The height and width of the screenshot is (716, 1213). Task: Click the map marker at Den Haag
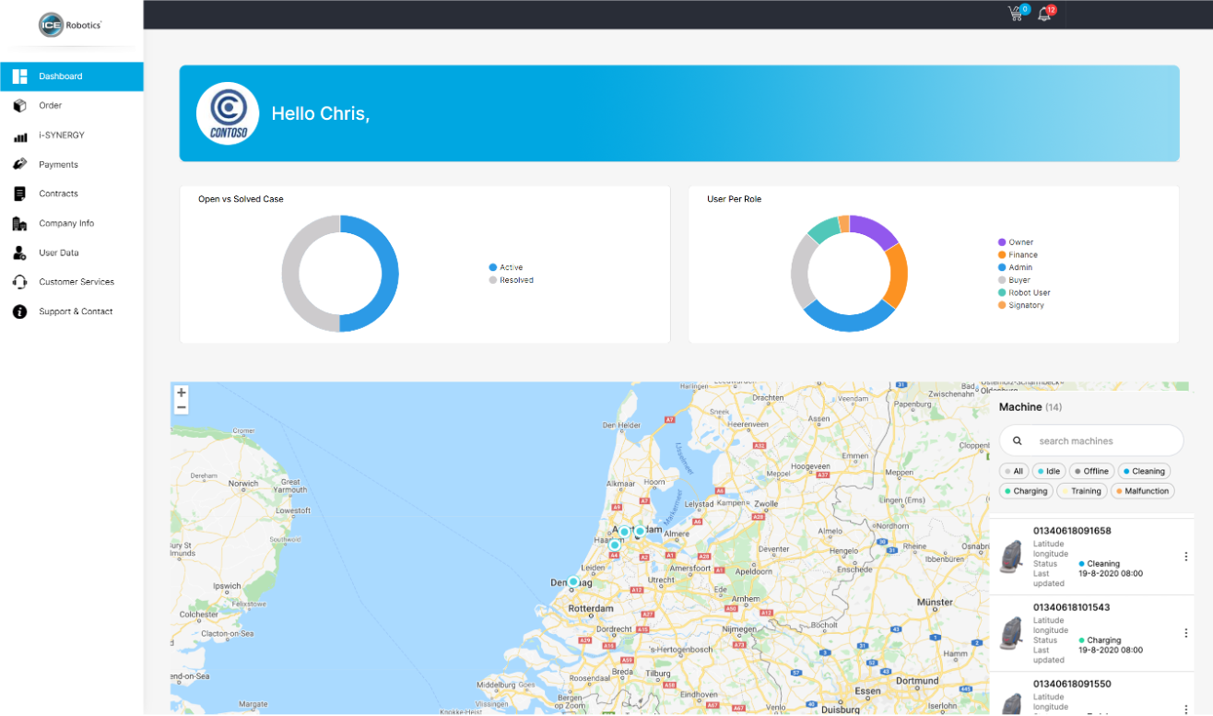point(573,581)
